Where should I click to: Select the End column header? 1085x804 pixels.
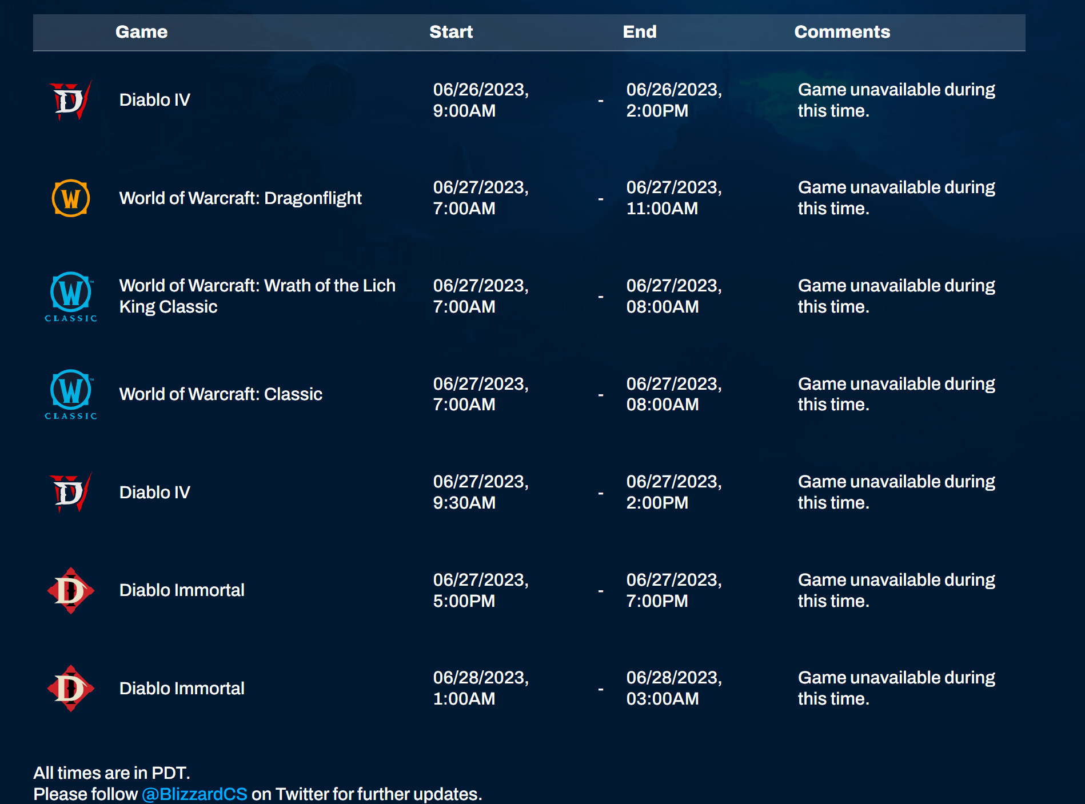tap(639, 32)
